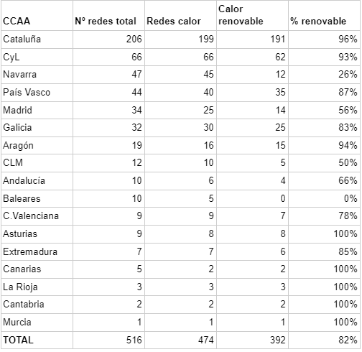Select the Extremadura row label cell
The width and height of the screenshot is (362, 352).
[37, 252]
